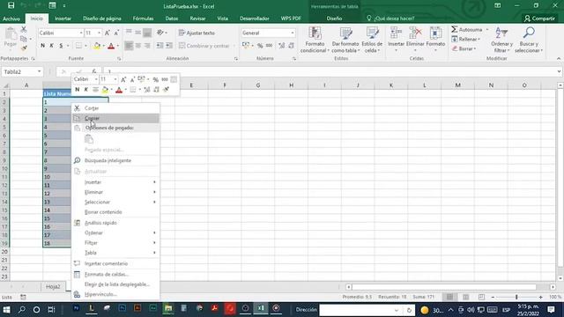Select Búsqueda inteligente in context menu
This screenshot has height=317, width=564.
115,160
